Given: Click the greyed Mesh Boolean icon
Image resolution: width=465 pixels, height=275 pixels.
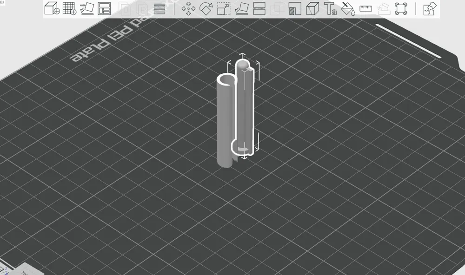Looking at the screenshot, I should click(277, 8).
